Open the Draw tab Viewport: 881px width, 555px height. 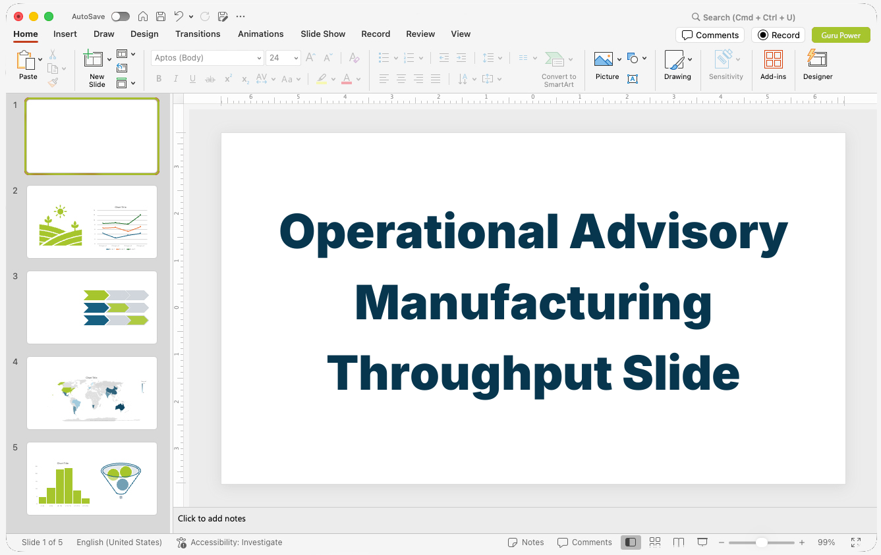click(x=104, y=34)
